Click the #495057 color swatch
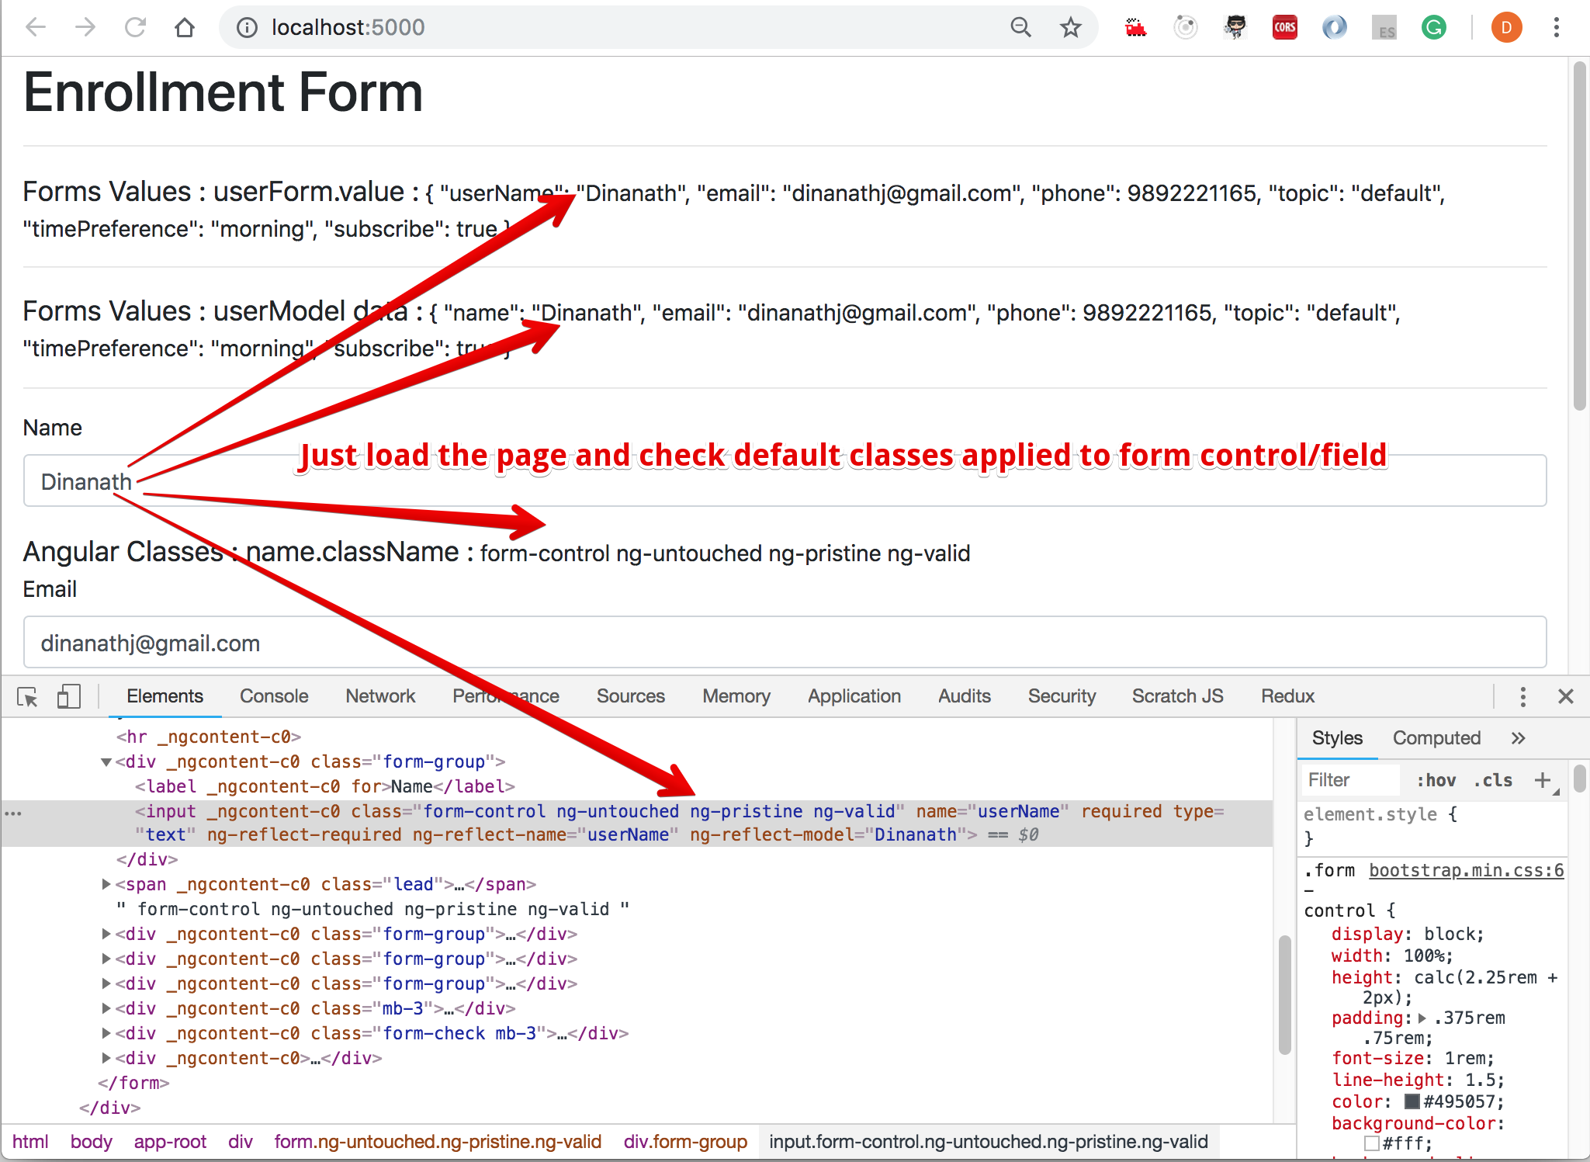Image resolution: width=1590 pixels, height=1162 pixels. coord(1412,1101)
